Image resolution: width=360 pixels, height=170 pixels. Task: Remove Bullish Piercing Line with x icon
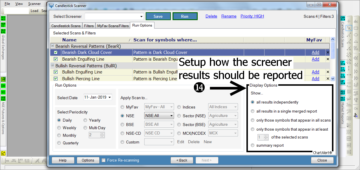point(328,79)
